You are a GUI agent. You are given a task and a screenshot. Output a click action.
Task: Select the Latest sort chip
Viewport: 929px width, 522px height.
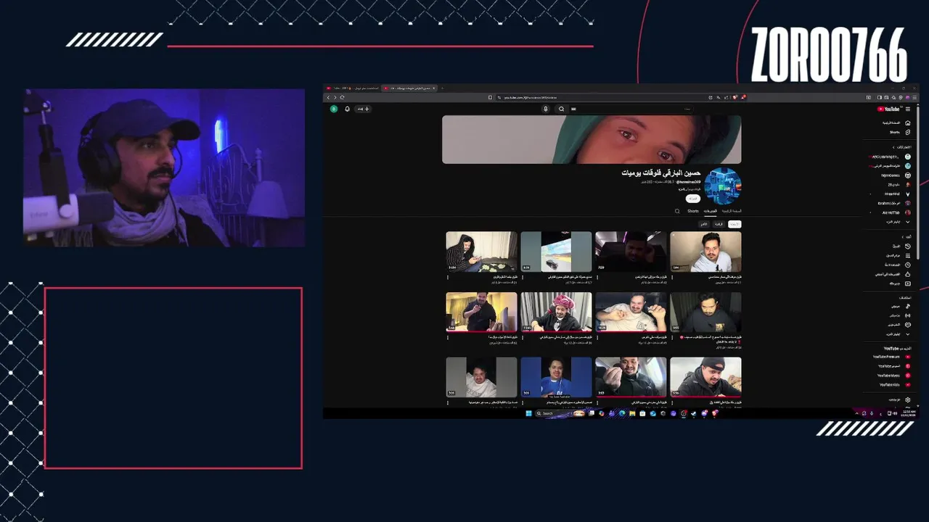[x=734, y=224]
